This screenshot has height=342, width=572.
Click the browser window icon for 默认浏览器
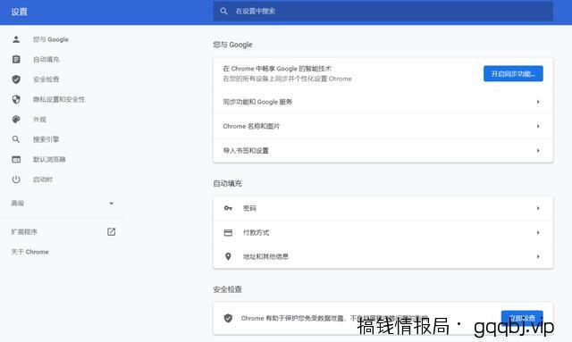point(16,159)
